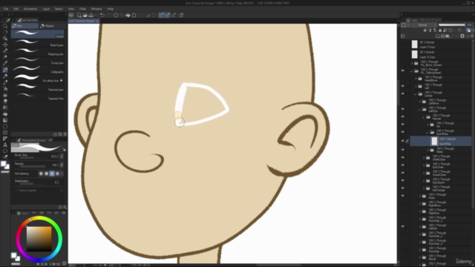Click the Redo arrow in command bar
This screenshot has height=267, width=475.
tap(108, 15)
